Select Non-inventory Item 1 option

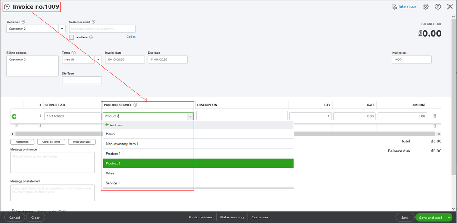(x=198, y=144)
